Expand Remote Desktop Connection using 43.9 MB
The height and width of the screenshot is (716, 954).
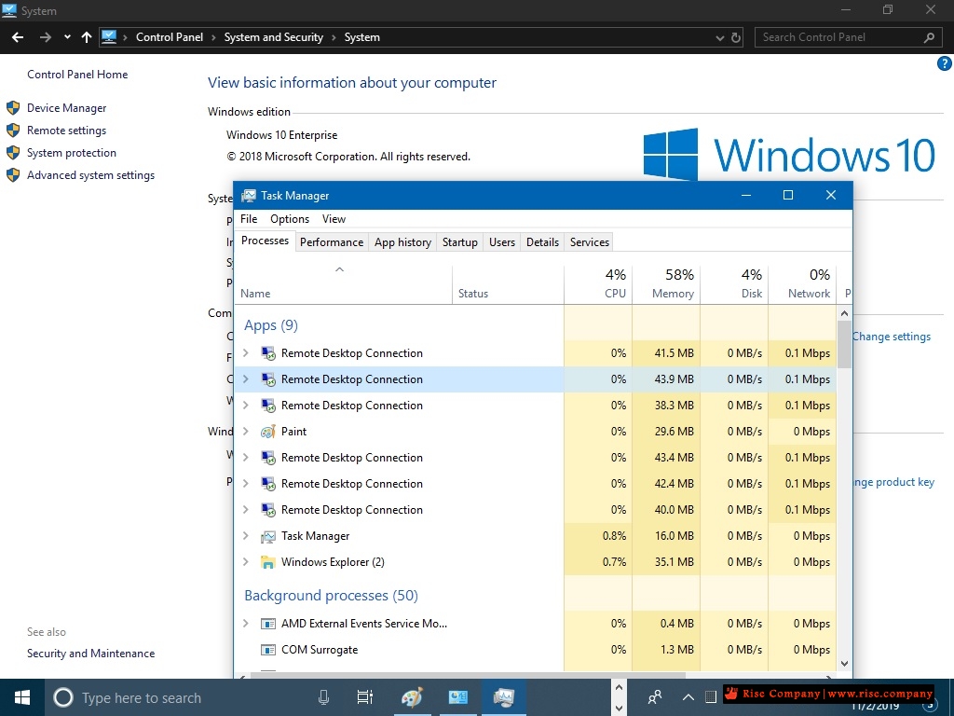point(246,379)
